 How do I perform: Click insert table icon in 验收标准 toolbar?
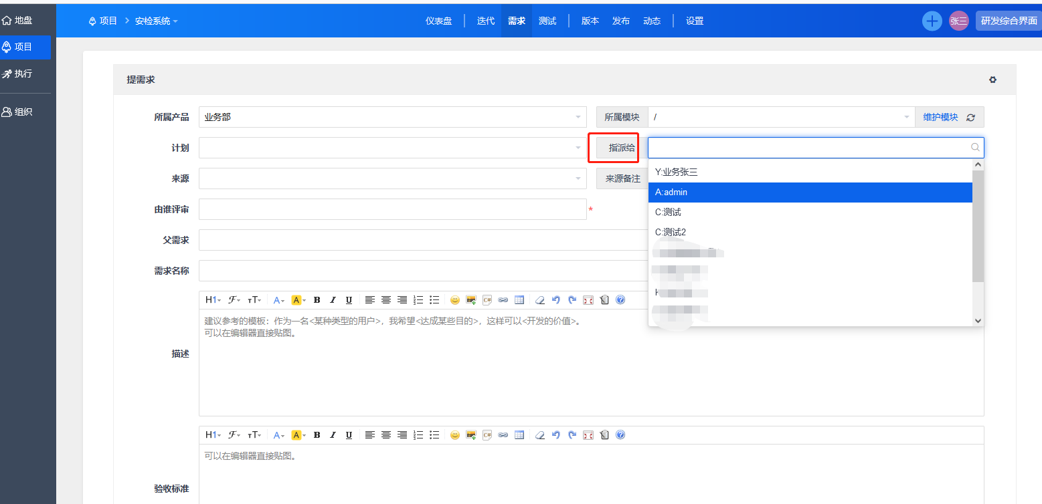point(519,435)
